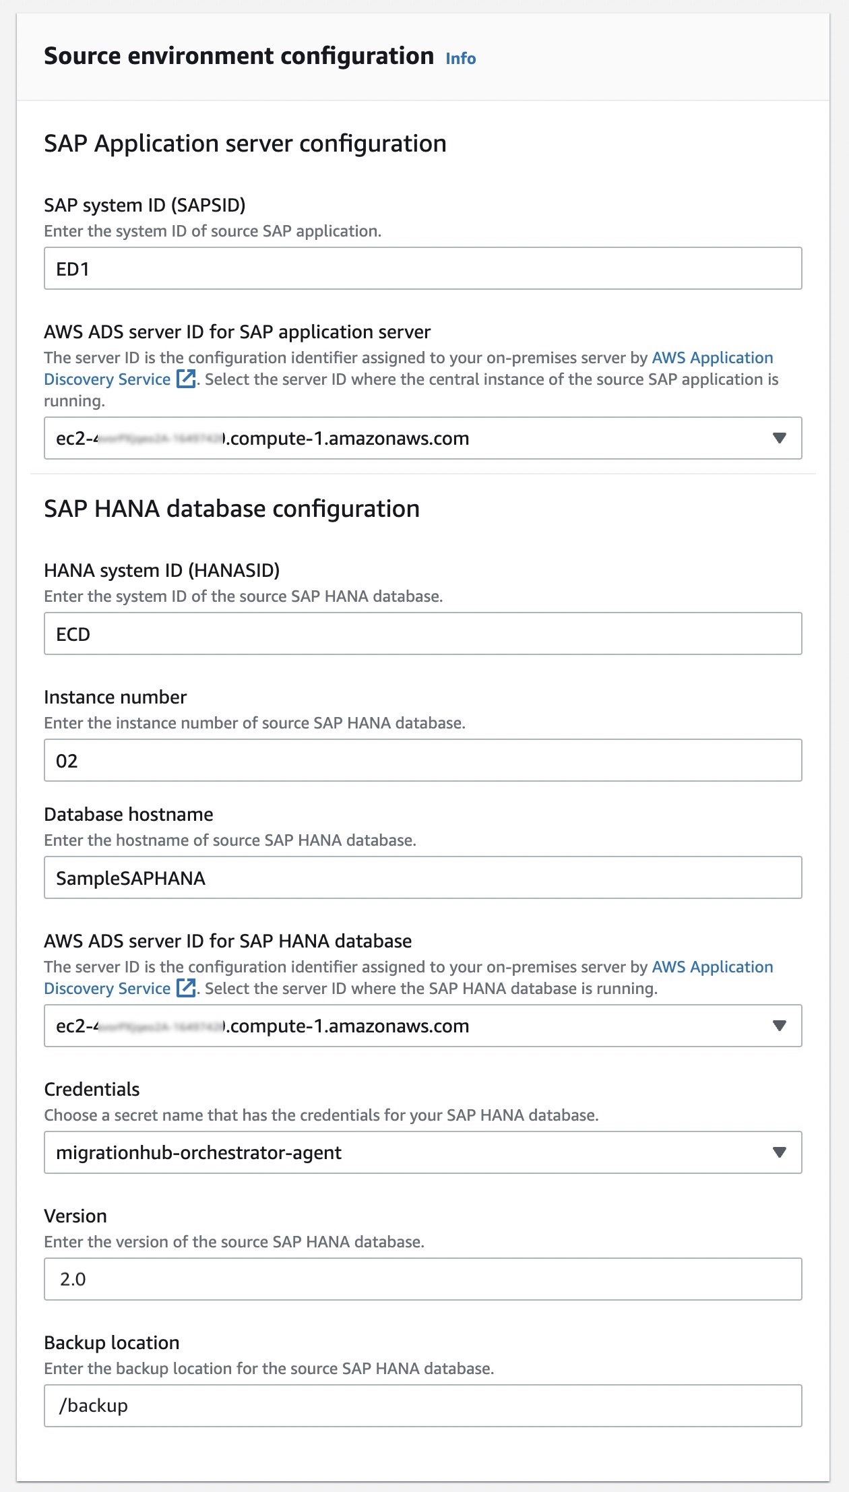Click the hint 'Enter the version of the source SAP HANA database.'
Viewport: 849px width, 1492px height.
click(x=234, y=1242)
